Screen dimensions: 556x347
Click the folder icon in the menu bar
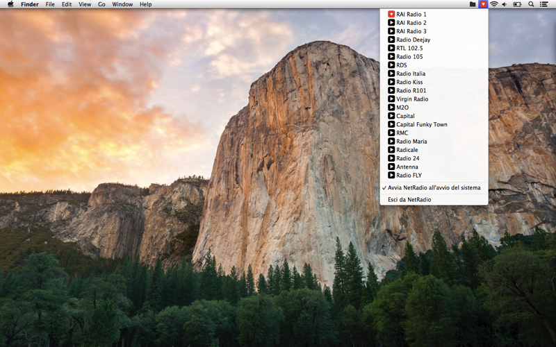click(x=473, y=4)
